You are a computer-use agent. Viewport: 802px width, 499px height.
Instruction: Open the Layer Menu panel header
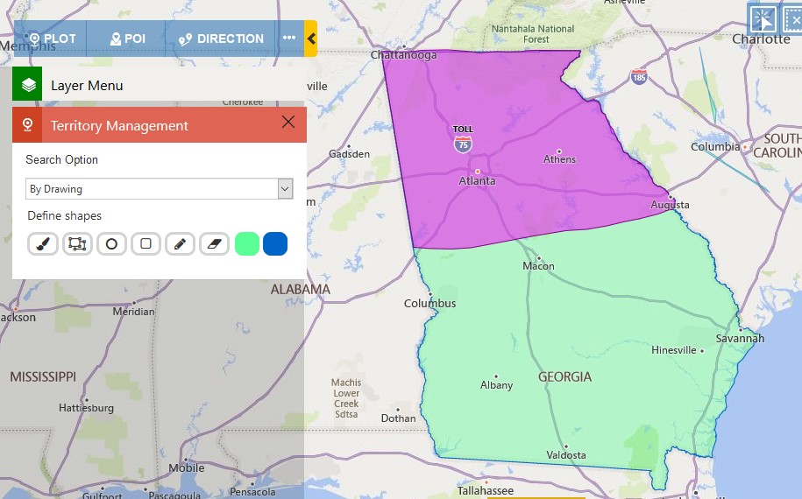(x=159, y=85)
